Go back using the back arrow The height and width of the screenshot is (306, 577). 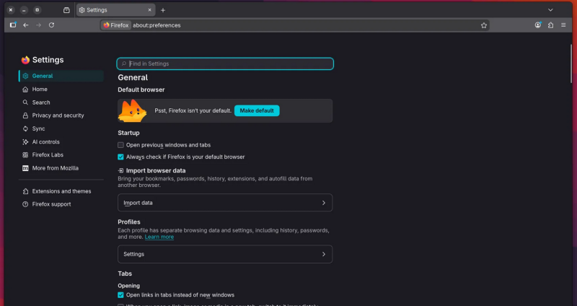26,25
